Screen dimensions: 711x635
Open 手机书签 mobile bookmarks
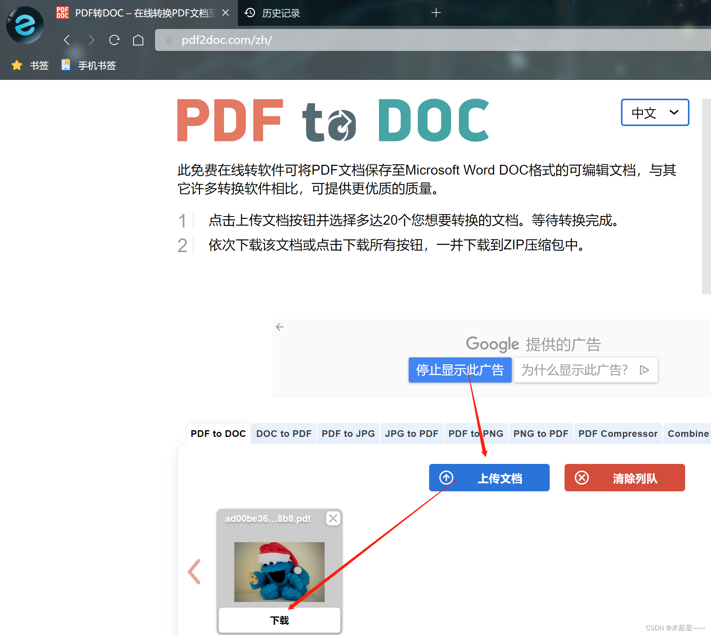tap(89, 65)
